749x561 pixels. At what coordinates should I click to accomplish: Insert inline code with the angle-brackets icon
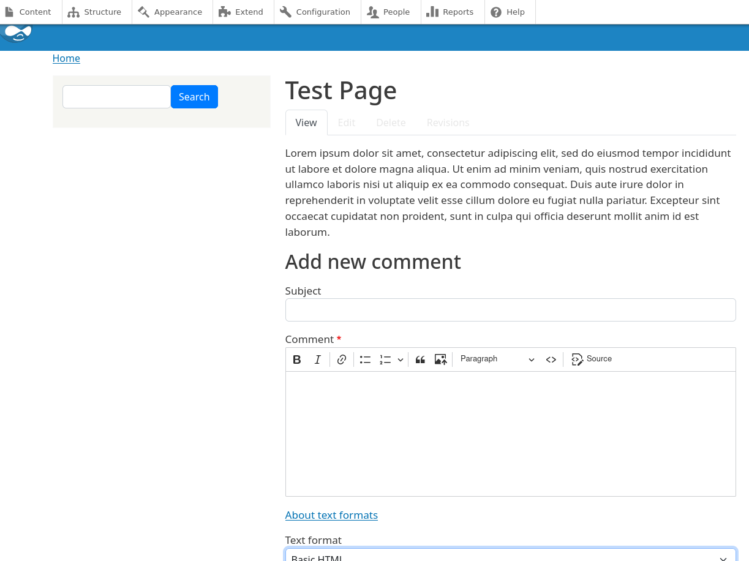pos(551,360)
